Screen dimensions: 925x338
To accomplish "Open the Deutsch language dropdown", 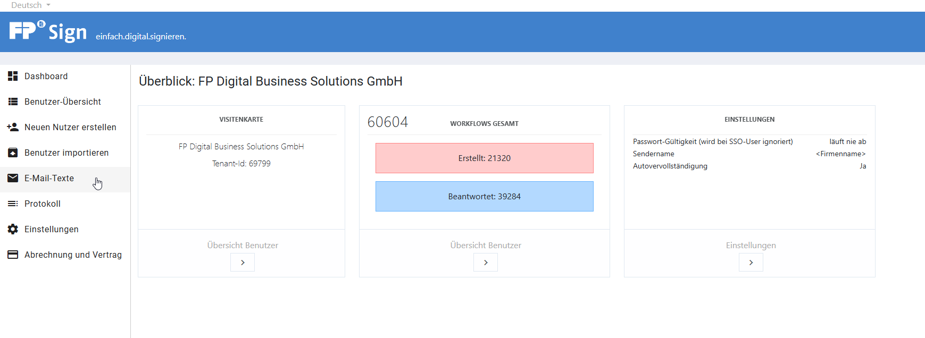I will tap(31, 5).
